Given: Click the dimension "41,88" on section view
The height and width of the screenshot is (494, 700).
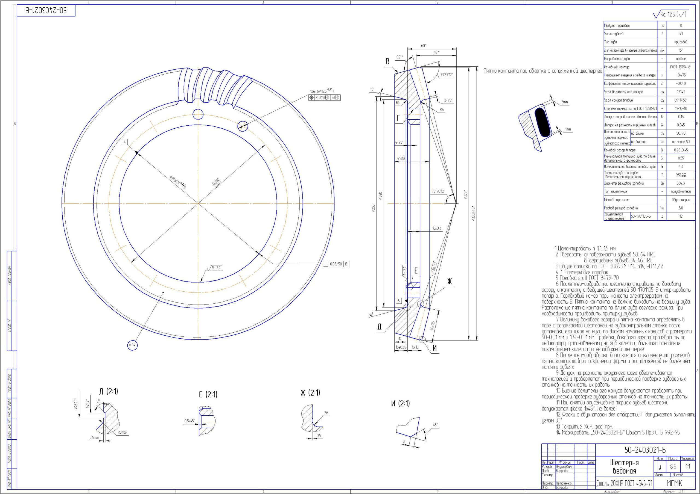Looking at the screenshot, I should tap(401, 158).
